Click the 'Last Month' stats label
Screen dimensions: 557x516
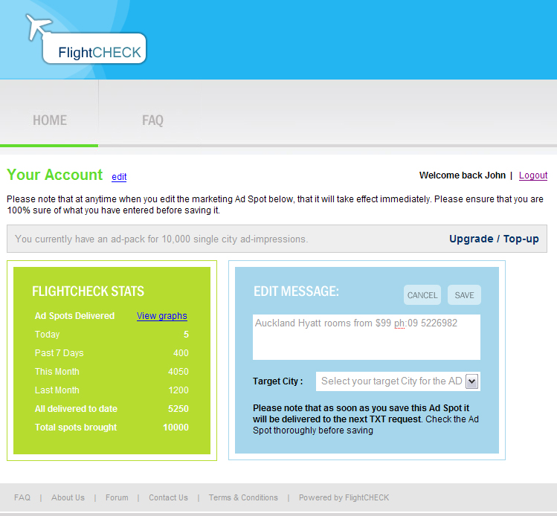pyautogui.click(x=57, y=390)
